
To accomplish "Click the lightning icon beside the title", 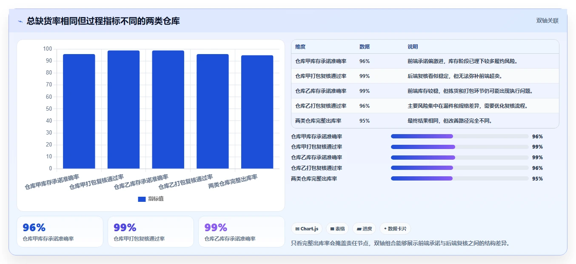I will click(20, 21).
